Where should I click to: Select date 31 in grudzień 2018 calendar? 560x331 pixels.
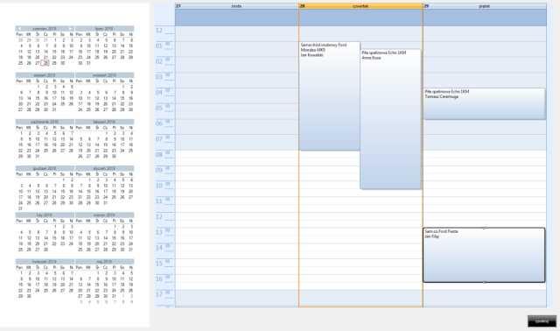coord(20,208)
